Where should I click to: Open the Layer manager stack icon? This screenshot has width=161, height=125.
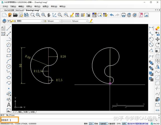click(4, 21)
